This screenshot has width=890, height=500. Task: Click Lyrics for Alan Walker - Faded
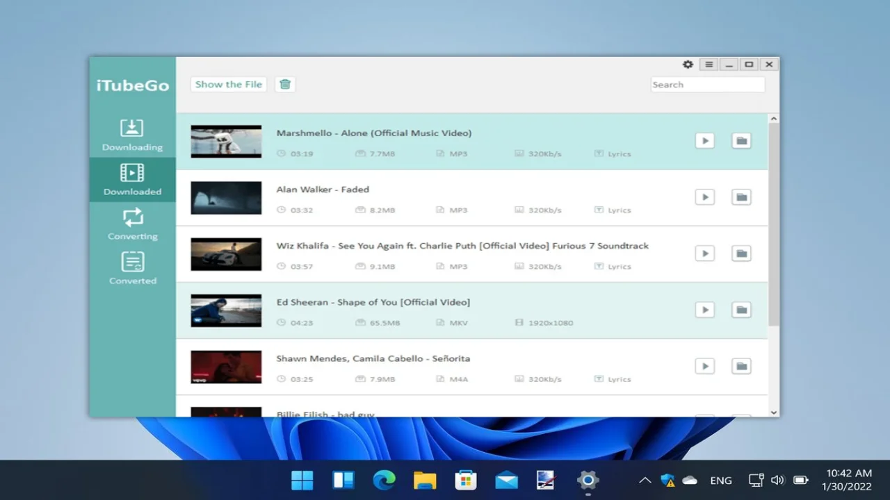pyautogui.click(x=613, y=210)
